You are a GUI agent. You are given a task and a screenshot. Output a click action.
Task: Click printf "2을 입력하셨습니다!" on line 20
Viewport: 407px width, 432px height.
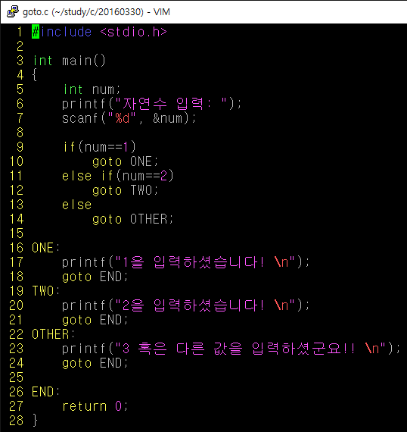click(x=185, y=305)
